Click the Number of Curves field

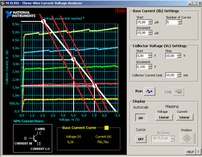(172, 22)
